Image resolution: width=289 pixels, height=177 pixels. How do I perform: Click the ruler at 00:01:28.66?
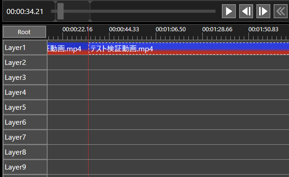[x=217, y=29]
